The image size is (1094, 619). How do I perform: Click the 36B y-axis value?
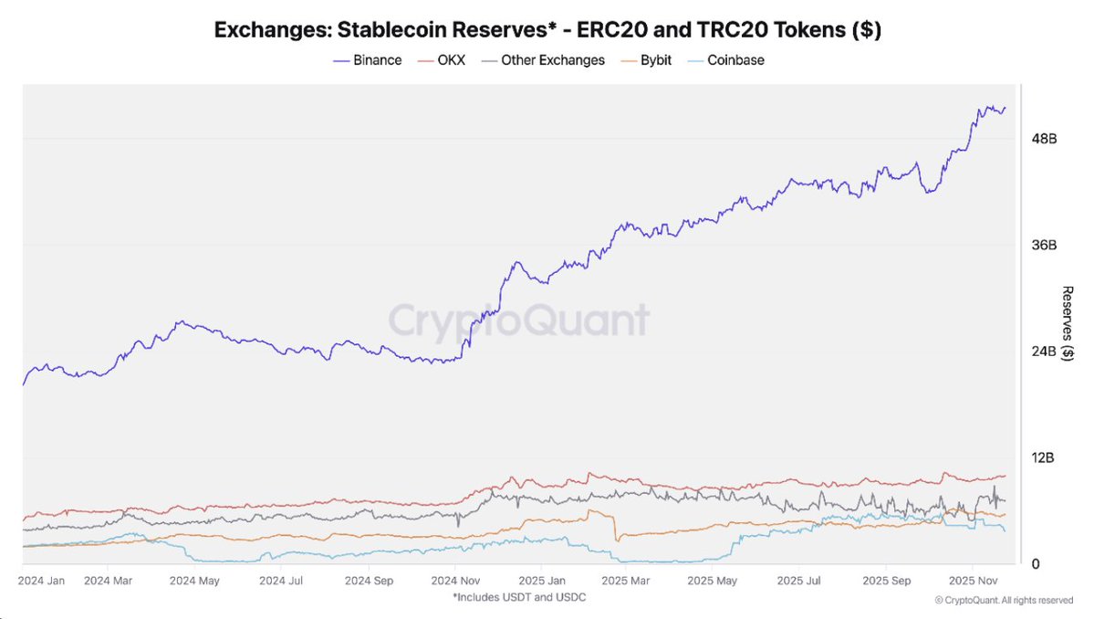coord(1044,246)
